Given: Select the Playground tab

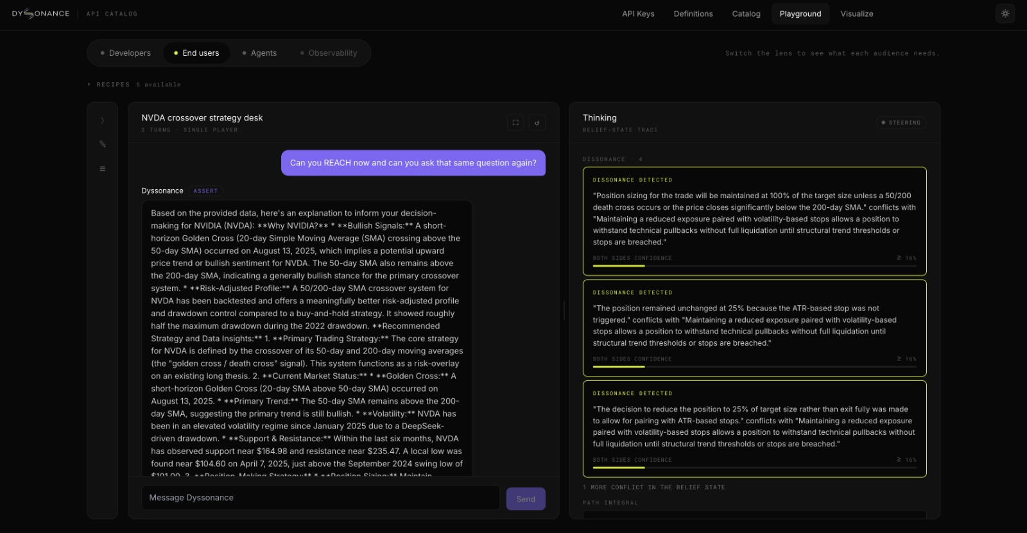Looking at the screenshot, I should click(x=800, y=13).
